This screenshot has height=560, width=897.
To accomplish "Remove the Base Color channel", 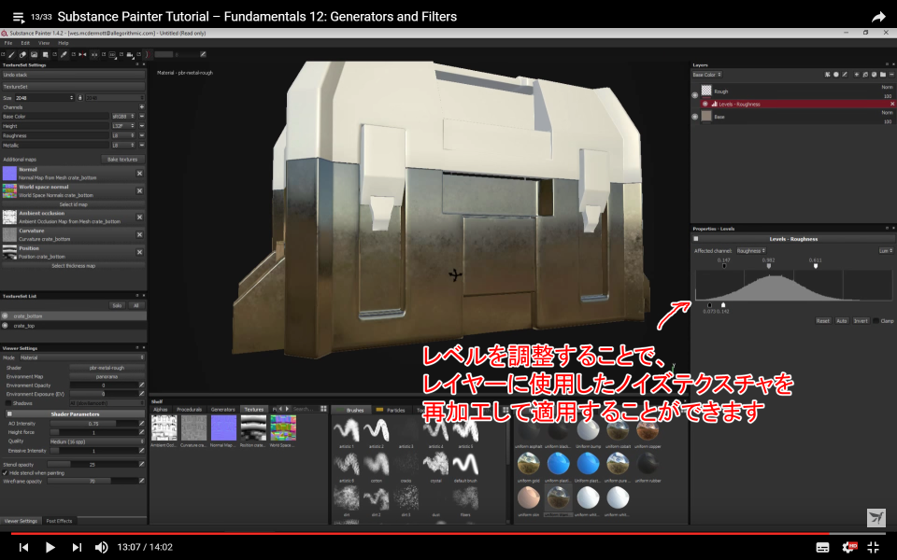I will 141,117.
